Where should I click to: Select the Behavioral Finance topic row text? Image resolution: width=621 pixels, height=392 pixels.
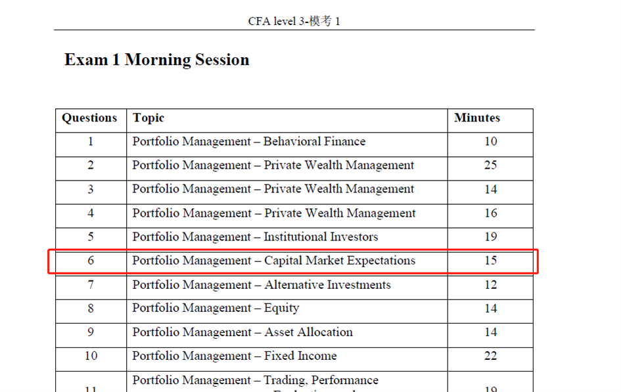(x=248, y=142)
